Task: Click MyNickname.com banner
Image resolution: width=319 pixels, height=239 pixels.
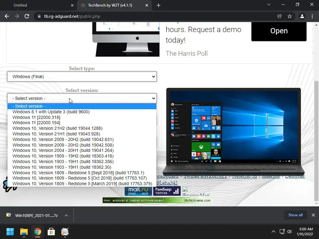Action: click(x=156, y=200)
